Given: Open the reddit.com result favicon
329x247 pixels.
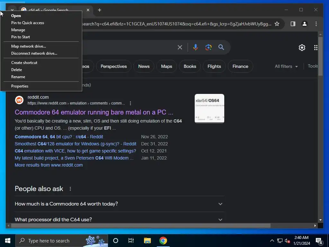Looking at the screenshot, I should pos(19,100).
